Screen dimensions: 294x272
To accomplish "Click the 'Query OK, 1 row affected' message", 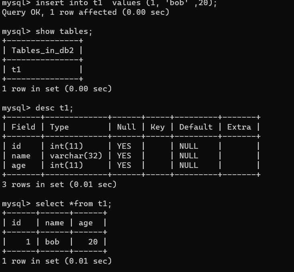I will (85, 12).
